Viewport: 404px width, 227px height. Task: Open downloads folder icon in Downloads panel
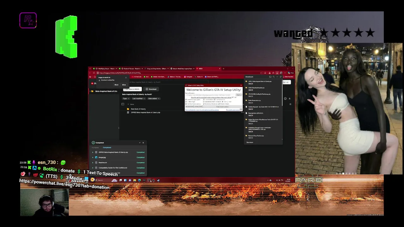(x=270, y=77)
